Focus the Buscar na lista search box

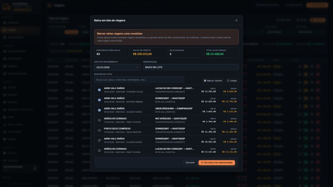tap(139, 80)
